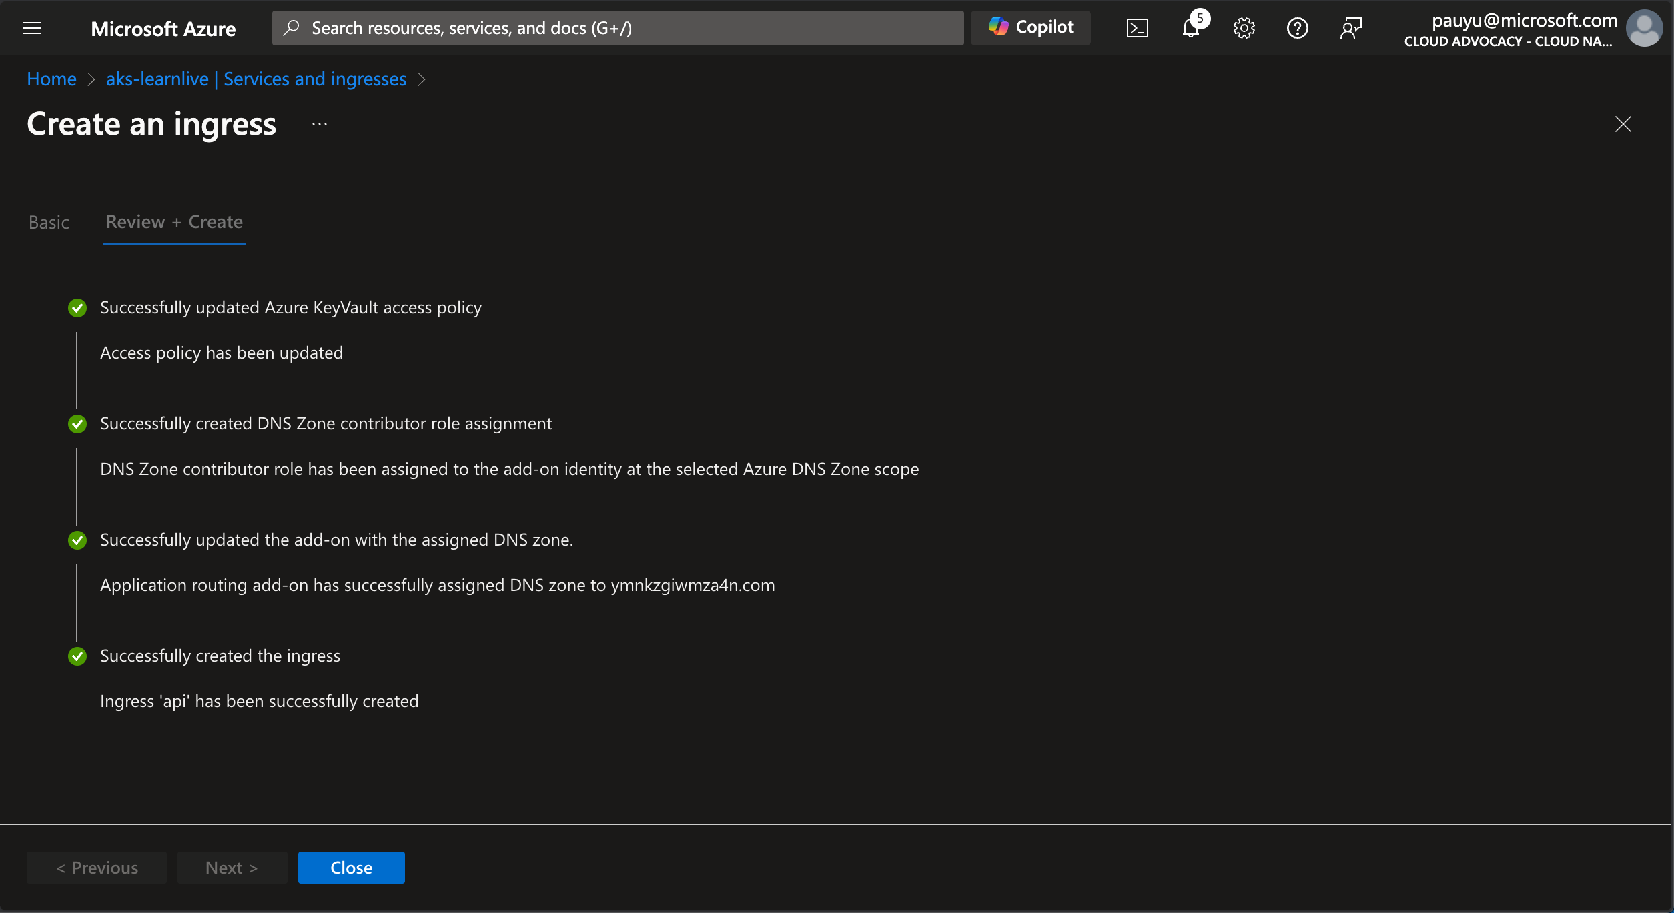Select the Review + Create tab
Image resolution: width=1674 pixels, height=913 pixels.
pyautogui.click(x=174, y=220)
